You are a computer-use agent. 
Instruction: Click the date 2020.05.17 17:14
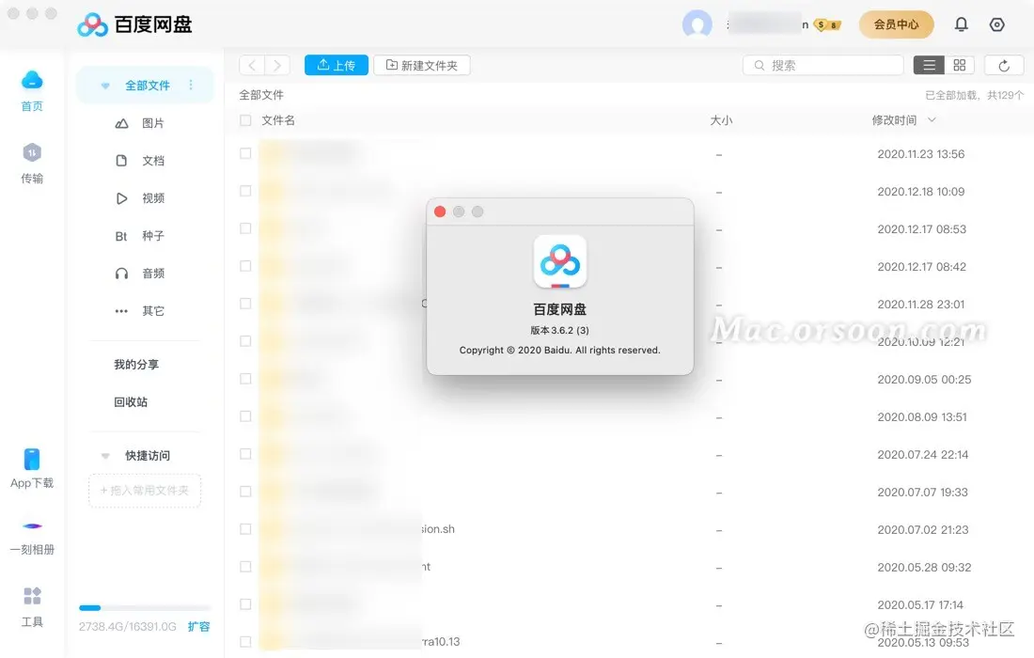click(920, 604)
